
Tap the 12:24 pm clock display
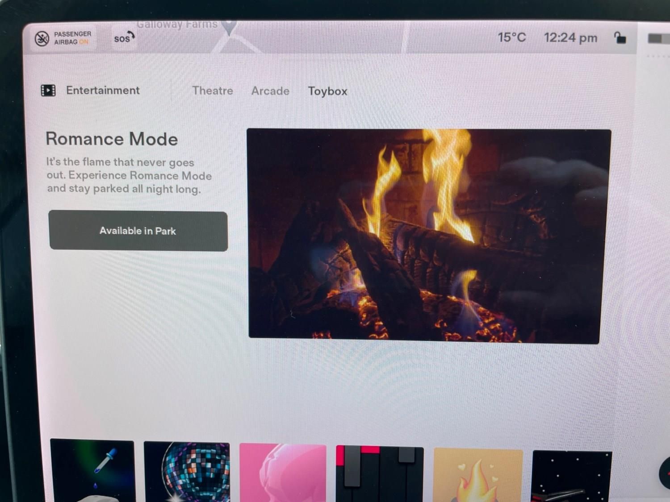tap(570, 38)
